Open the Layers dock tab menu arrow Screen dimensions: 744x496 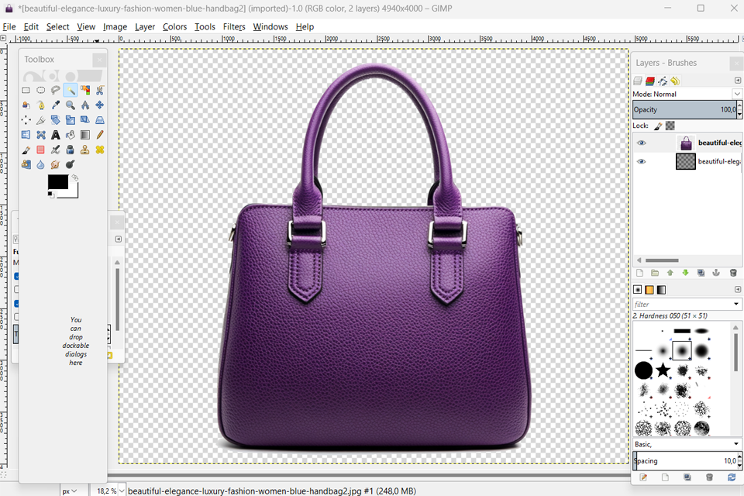[x=737, y=81]
